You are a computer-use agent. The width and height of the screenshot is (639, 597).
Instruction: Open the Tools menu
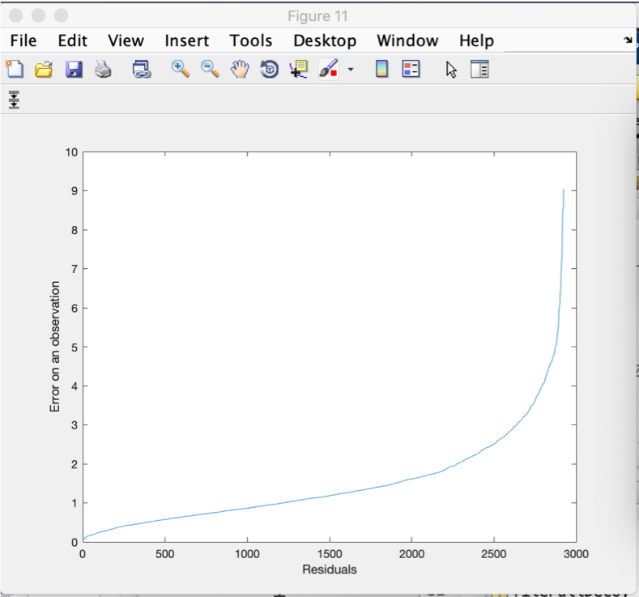pos(250,41)
